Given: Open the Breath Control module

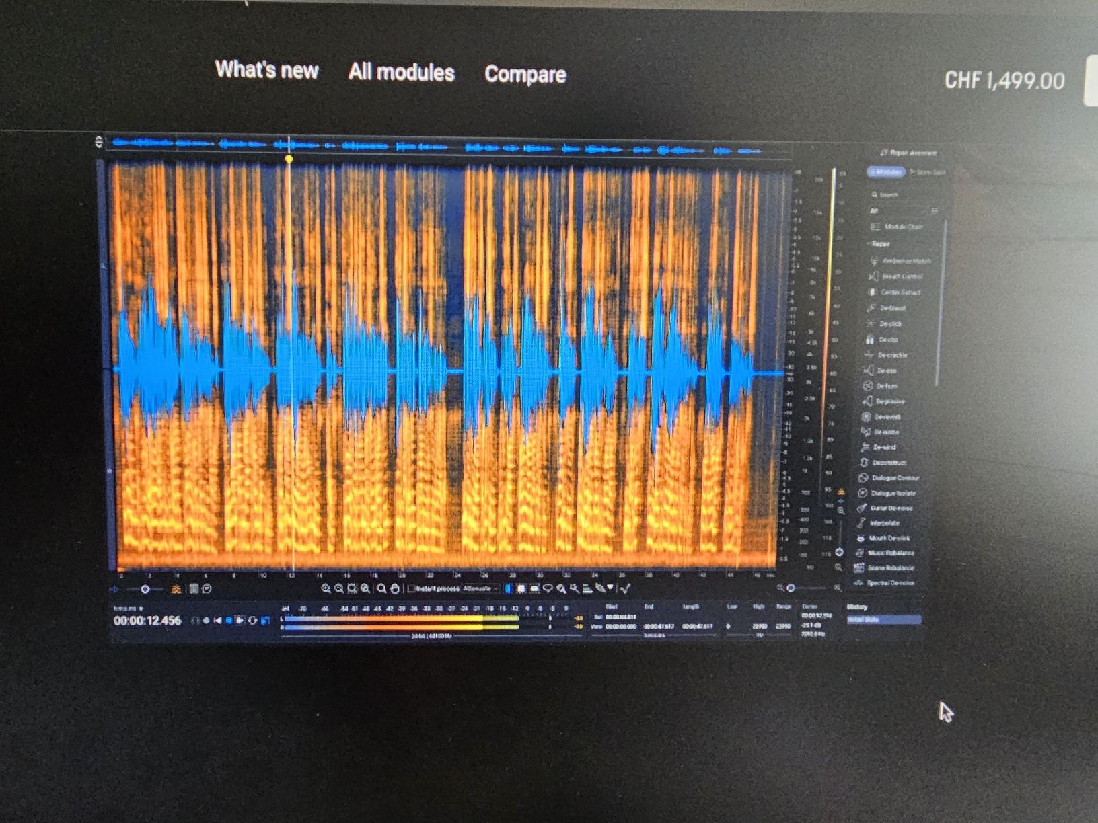Looking at the screenshot, I should pos(896,276).
